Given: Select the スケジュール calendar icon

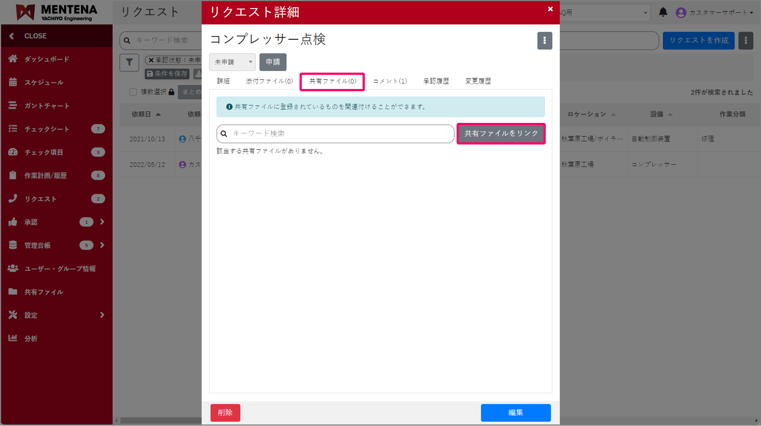Looking at the screenshot, I should point(12,82).
